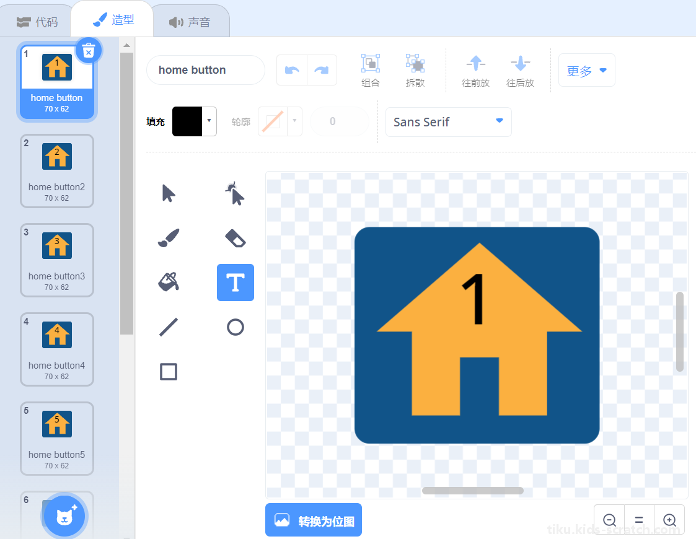This screenshot has width=696, height=539.
Task: Activate the Text tool
Action: [236, 283]
